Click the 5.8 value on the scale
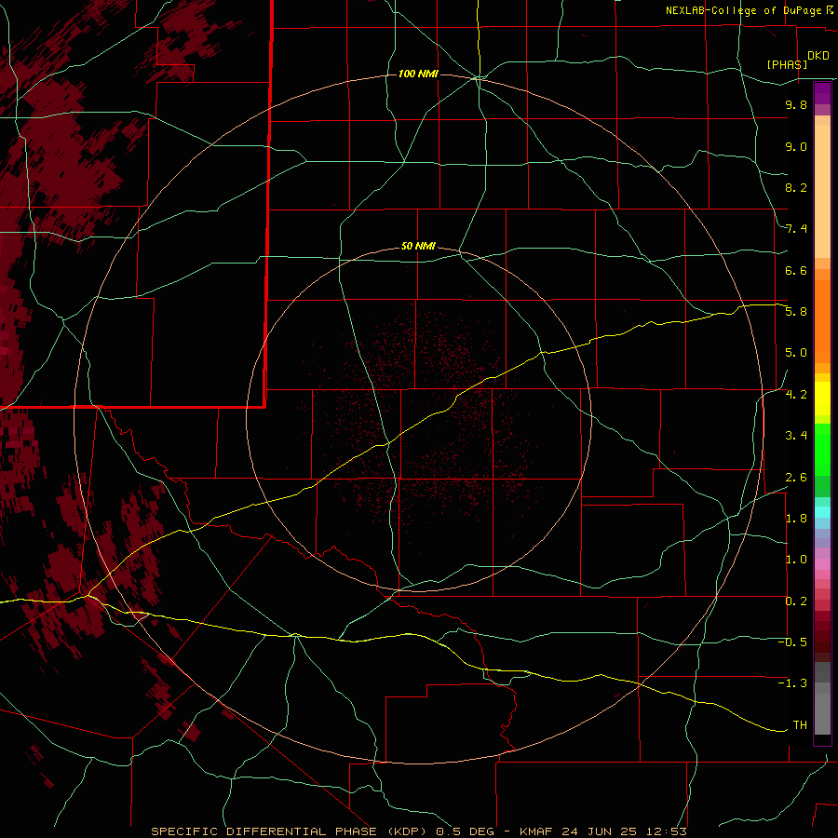 [x=796, y=312]
